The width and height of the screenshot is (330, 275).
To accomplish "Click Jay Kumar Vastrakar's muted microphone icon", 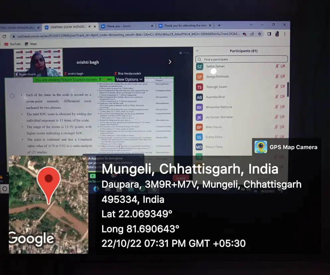I will pos(276,117).
